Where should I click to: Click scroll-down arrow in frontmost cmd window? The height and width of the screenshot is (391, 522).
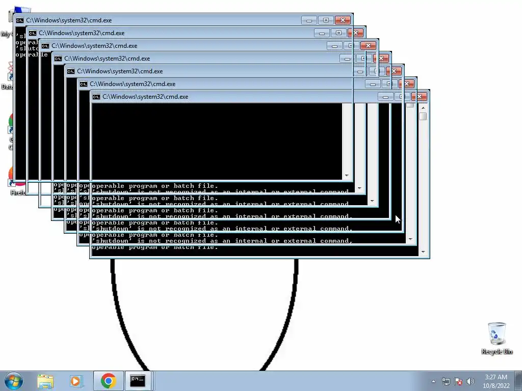coord(423,252)
